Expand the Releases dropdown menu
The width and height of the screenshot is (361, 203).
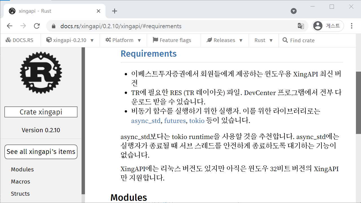(225, 40)
